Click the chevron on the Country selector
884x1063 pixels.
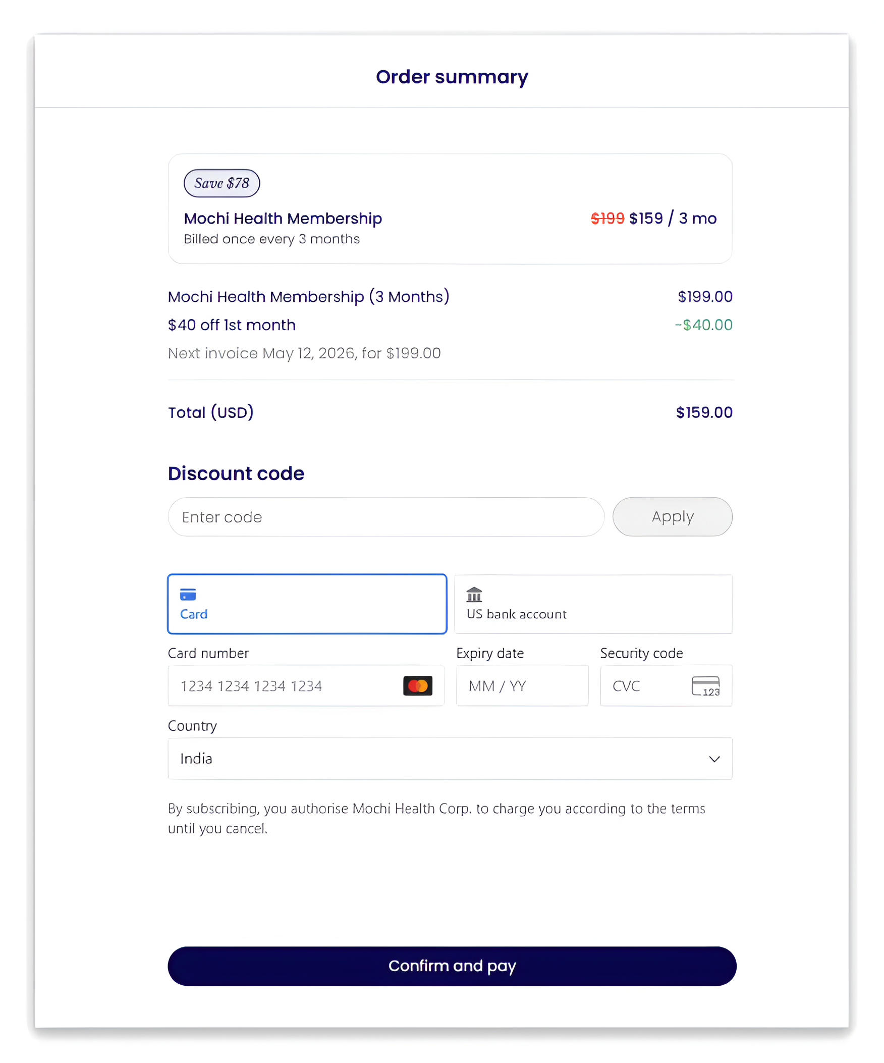[714, 759]
